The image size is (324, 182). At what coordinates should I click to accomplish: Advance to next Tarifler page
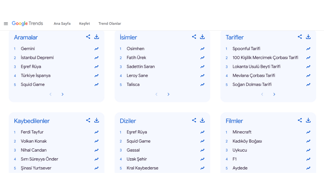coord(274,94)
